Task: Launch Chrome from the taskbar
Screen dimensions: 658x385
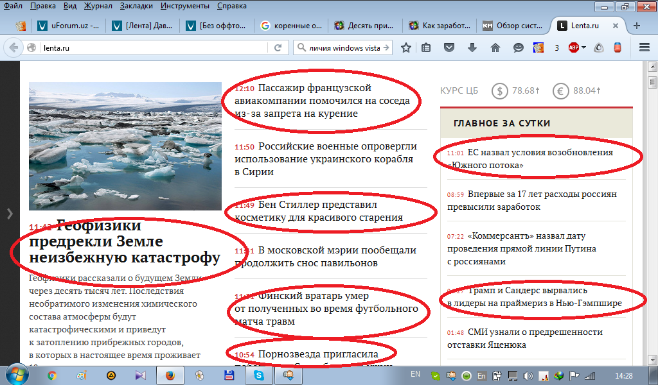Action: (x=52, y=375)
